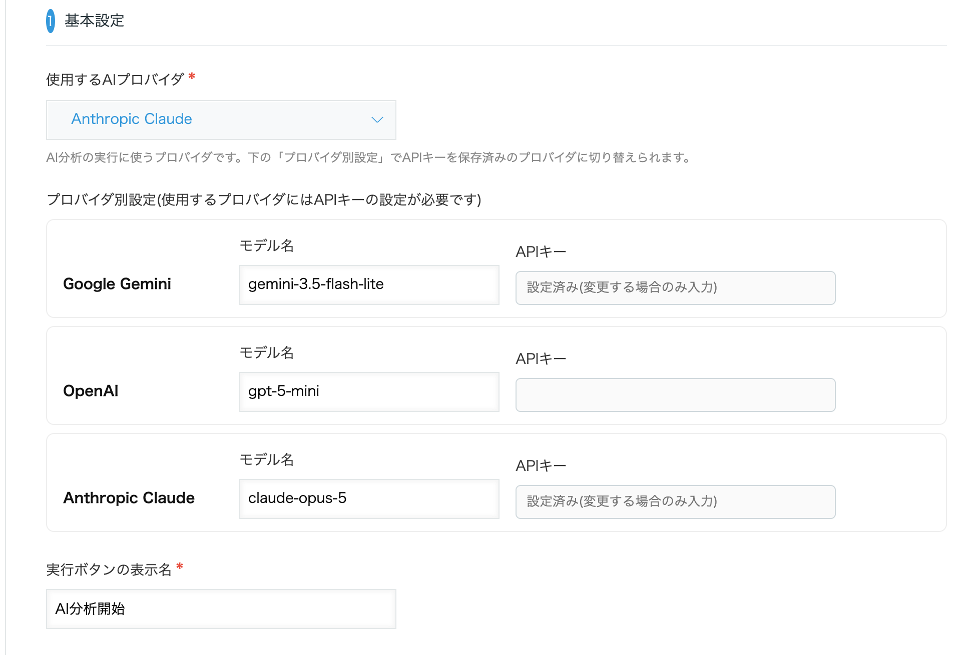
Task: Focus the Google Gemini API key field
Action: (675, 287)
